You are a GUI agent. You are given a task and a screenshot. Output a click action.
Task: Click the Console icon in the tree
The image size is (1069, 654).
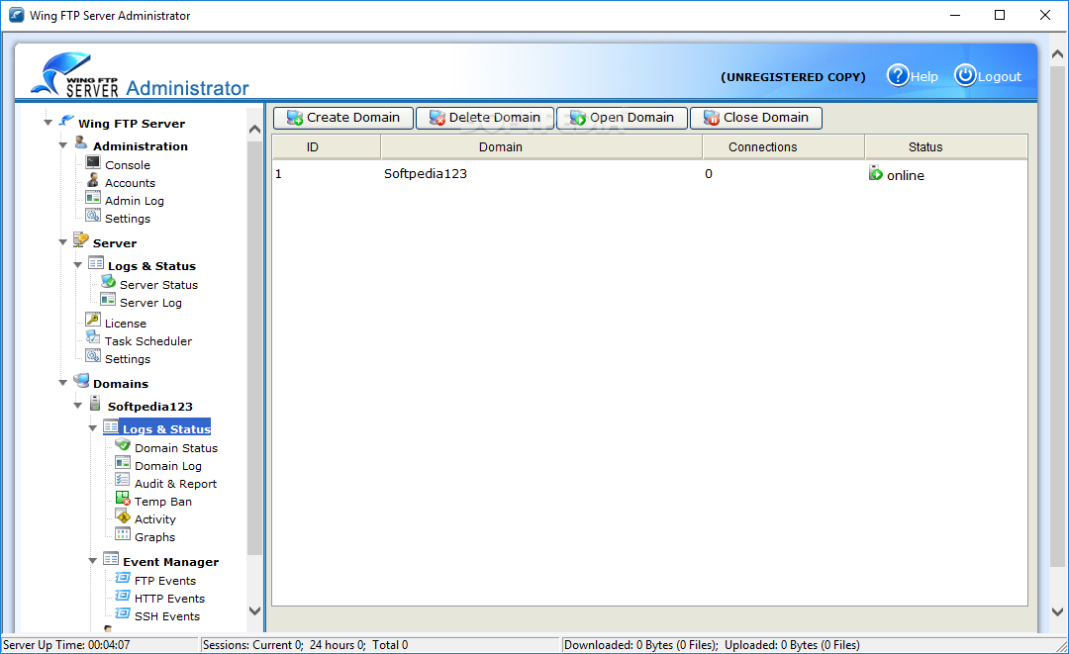[x=93, y=162]
